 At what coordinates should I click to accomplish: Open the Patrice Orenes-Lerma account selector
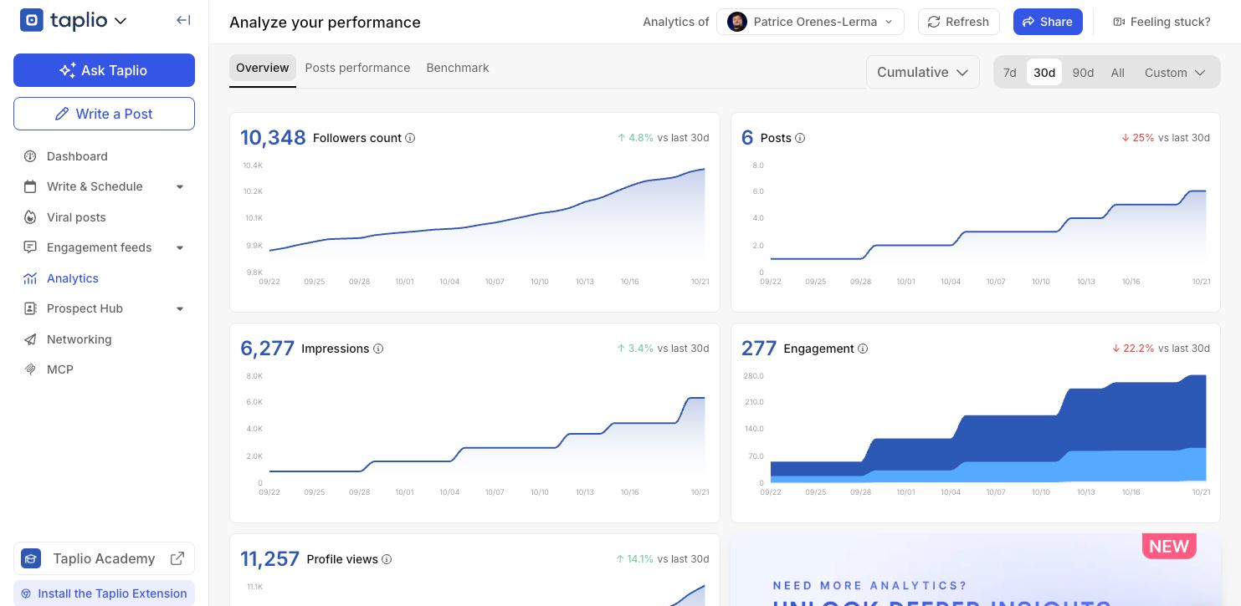pos(810,22)
